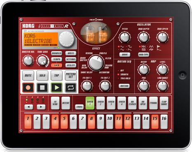Toggle step 6 in the sequencer
This screenshot has height=152, width=192.
[73, 122]
